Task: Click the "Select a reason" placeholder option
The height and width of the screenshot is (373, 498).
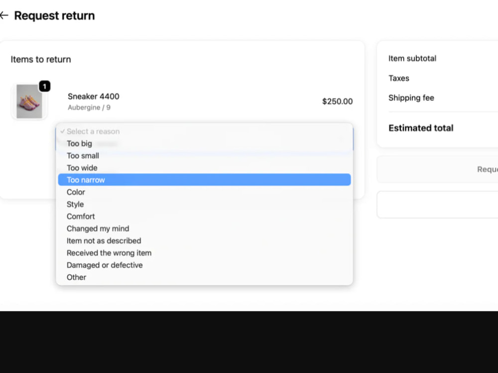Action: click(204, 131)
